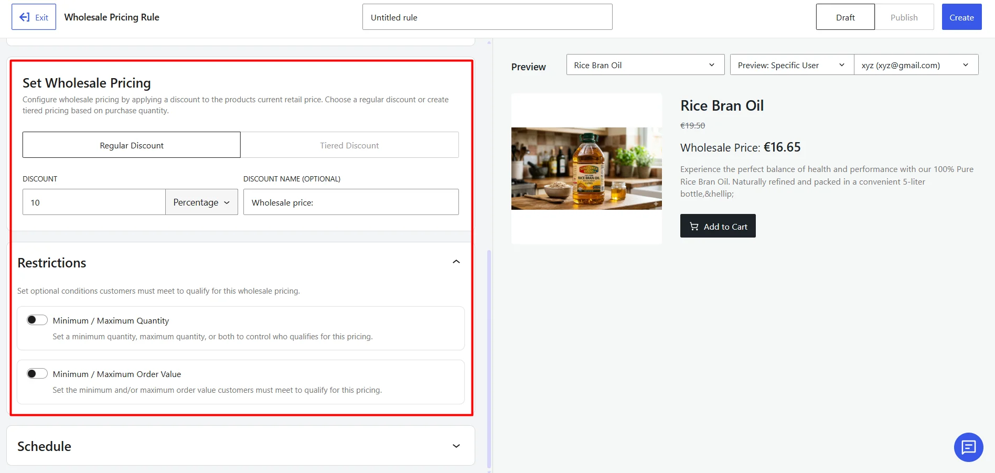This screenshot has width=995, height=473.
Task: Enable Minimum / Maximum Quantity toggle
Action: (x=37, y=320)
